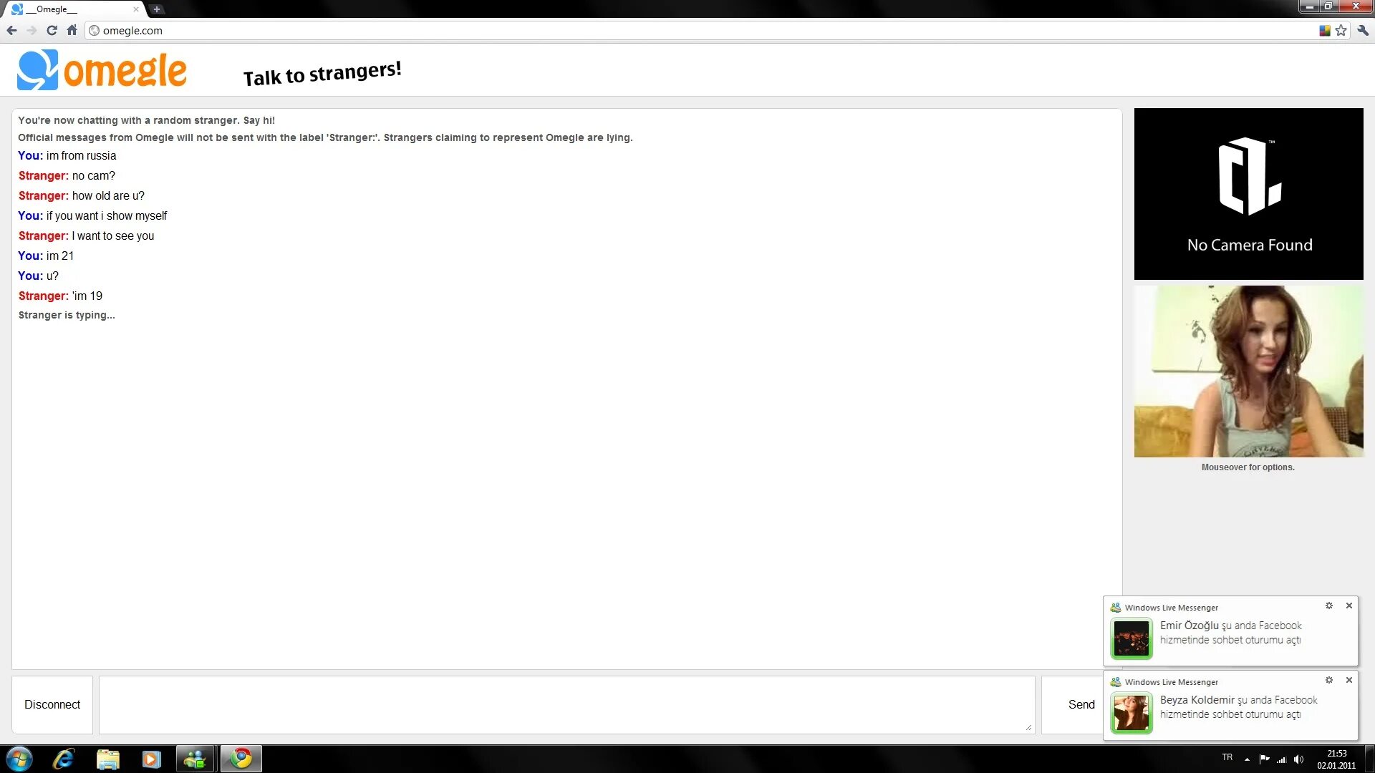Click the browser back arrow icon
The width and height of the screenshot is (1375, 773).
pyautogui.click(x=12, y=30)
